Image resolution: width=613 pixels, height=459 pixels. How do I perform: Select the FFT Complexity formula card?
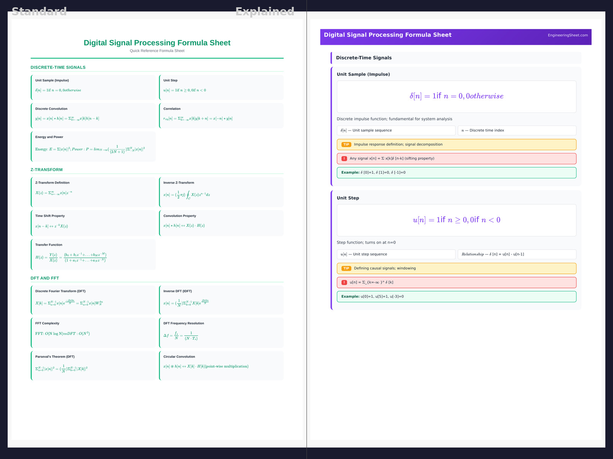click(x=93, y=332)
